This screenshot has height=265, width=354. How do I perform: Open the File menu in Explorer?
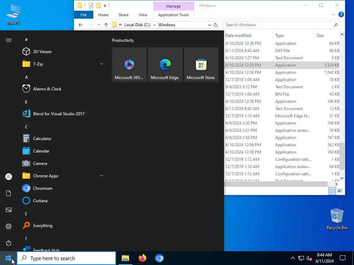coord(84,15)
